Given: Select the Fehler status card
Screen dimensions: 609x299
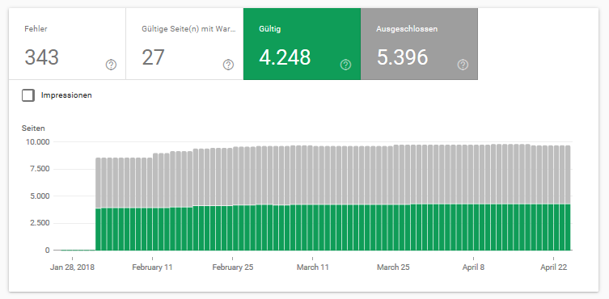Looking at the screenshot, I should coord(67,44).
